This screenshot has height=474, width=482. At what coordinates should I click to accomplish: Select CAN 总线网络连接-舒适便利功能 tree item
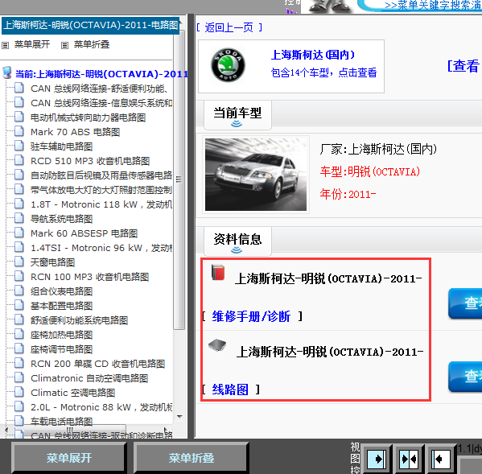[x=99, y=89]
